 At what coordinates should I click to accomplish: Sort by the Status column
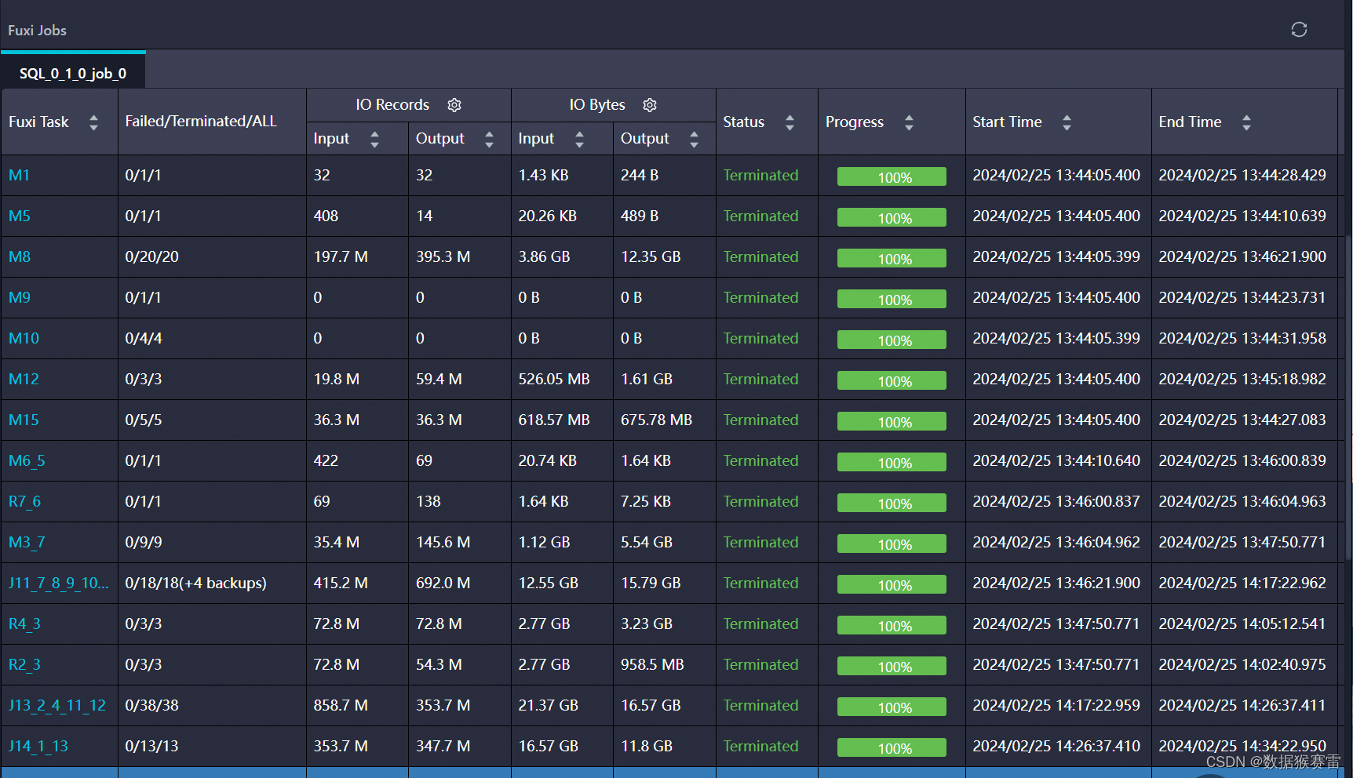790,122
